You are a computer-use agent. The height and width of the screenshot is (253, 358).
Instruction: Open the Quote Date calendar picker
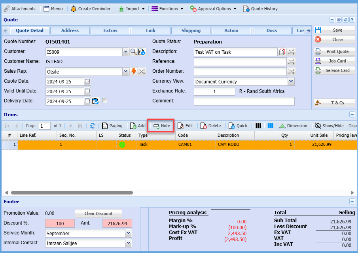(87, 81)
